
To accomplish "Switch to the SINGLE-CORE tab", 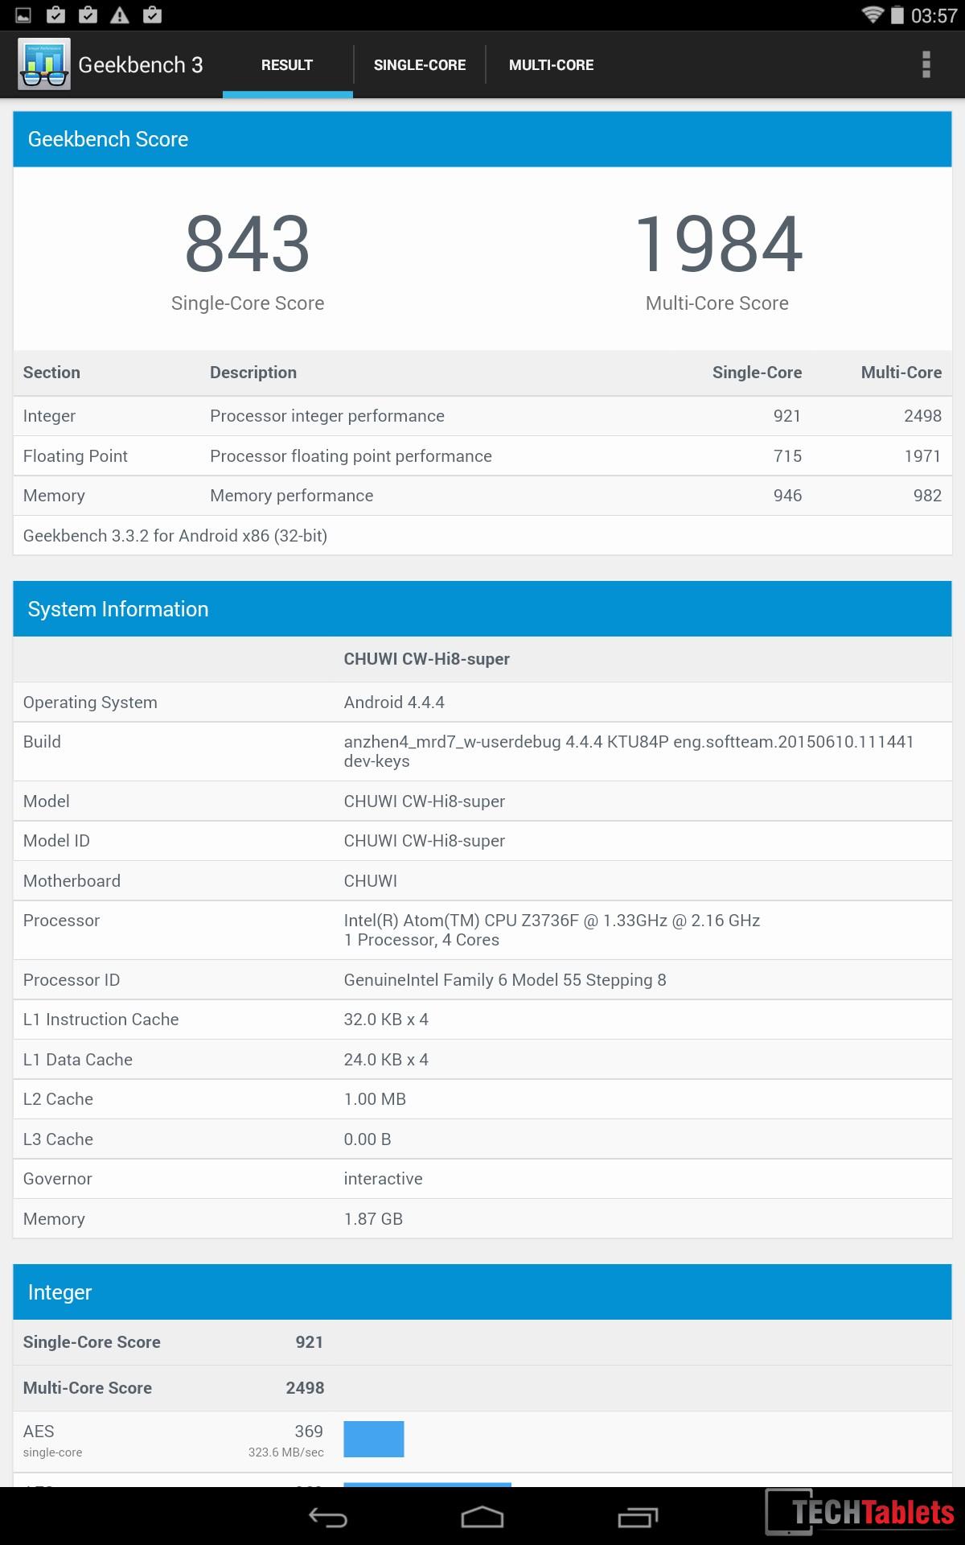I will tap(420, 65).
